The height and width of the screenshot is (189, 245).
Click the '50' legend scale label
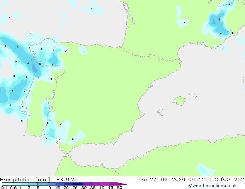click(x=119, y=187)
